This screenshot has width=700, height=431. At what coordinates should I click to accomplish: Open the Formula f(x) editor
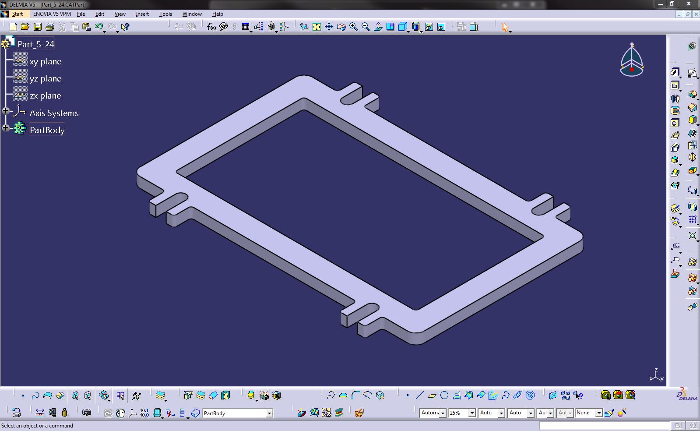211,27
